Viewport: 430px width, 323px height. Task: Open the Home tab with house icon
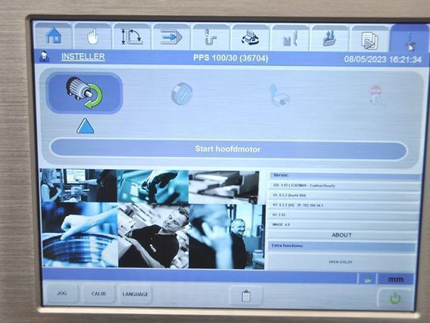54,36
